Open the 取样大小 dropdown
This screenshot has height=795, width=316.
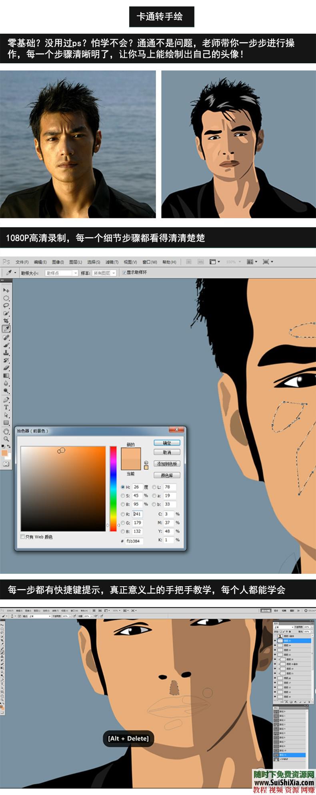tap(61, 273)
